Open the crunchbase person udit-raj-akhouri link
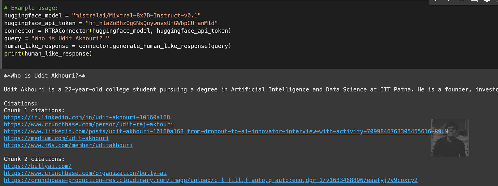 pyautogui.click(x=89, y=124)
